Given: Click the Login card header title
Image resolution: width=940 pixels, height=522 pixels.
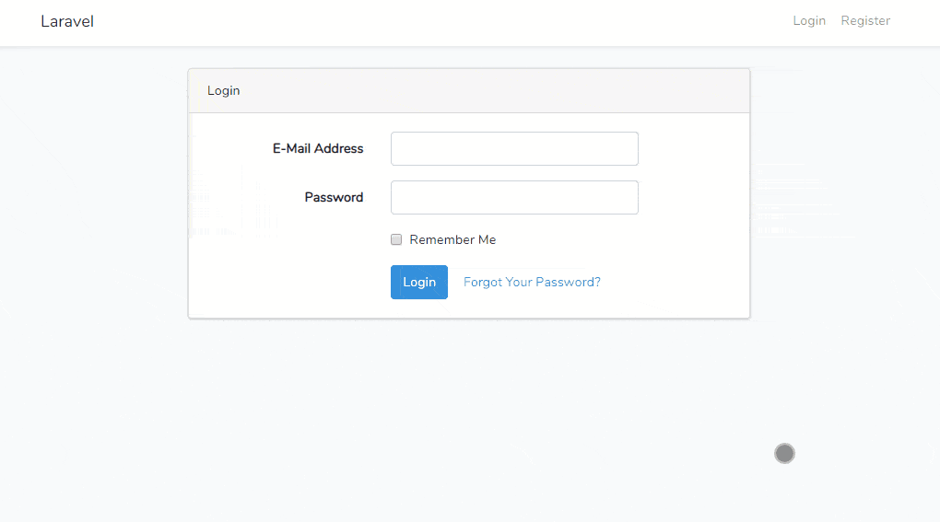Looking at the screenshot, I should 224,90.
